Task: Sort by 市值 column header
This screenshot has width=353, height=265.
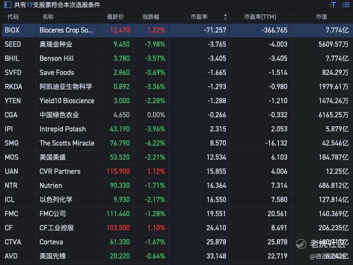Action: (321, 17)
